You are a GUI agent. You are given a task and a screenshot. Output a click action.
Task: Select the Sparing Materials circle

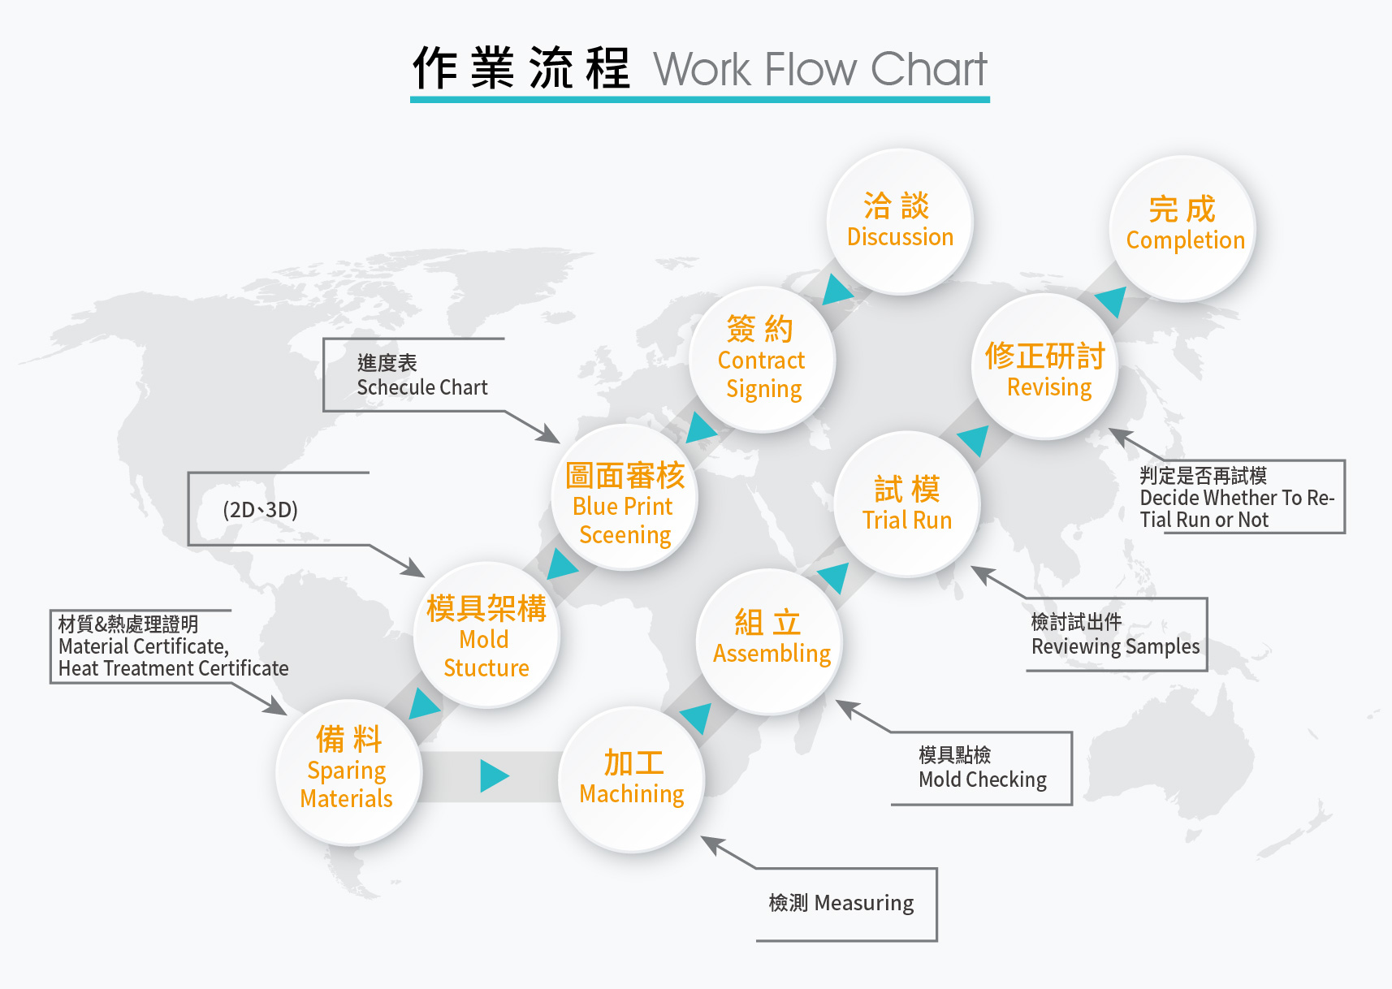point(348,772)
